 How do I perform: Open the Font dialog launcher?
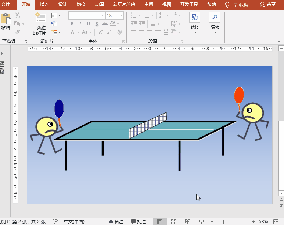pyautogui.click(x=123, y=41)
